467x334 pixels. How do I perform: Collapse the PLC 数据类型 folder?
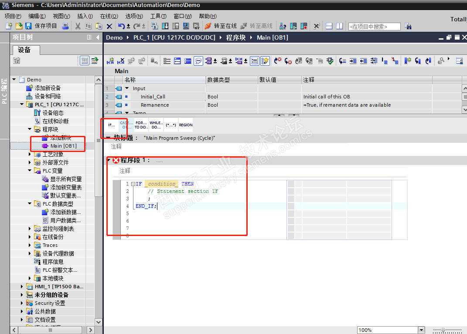click(x=30, y=204)
